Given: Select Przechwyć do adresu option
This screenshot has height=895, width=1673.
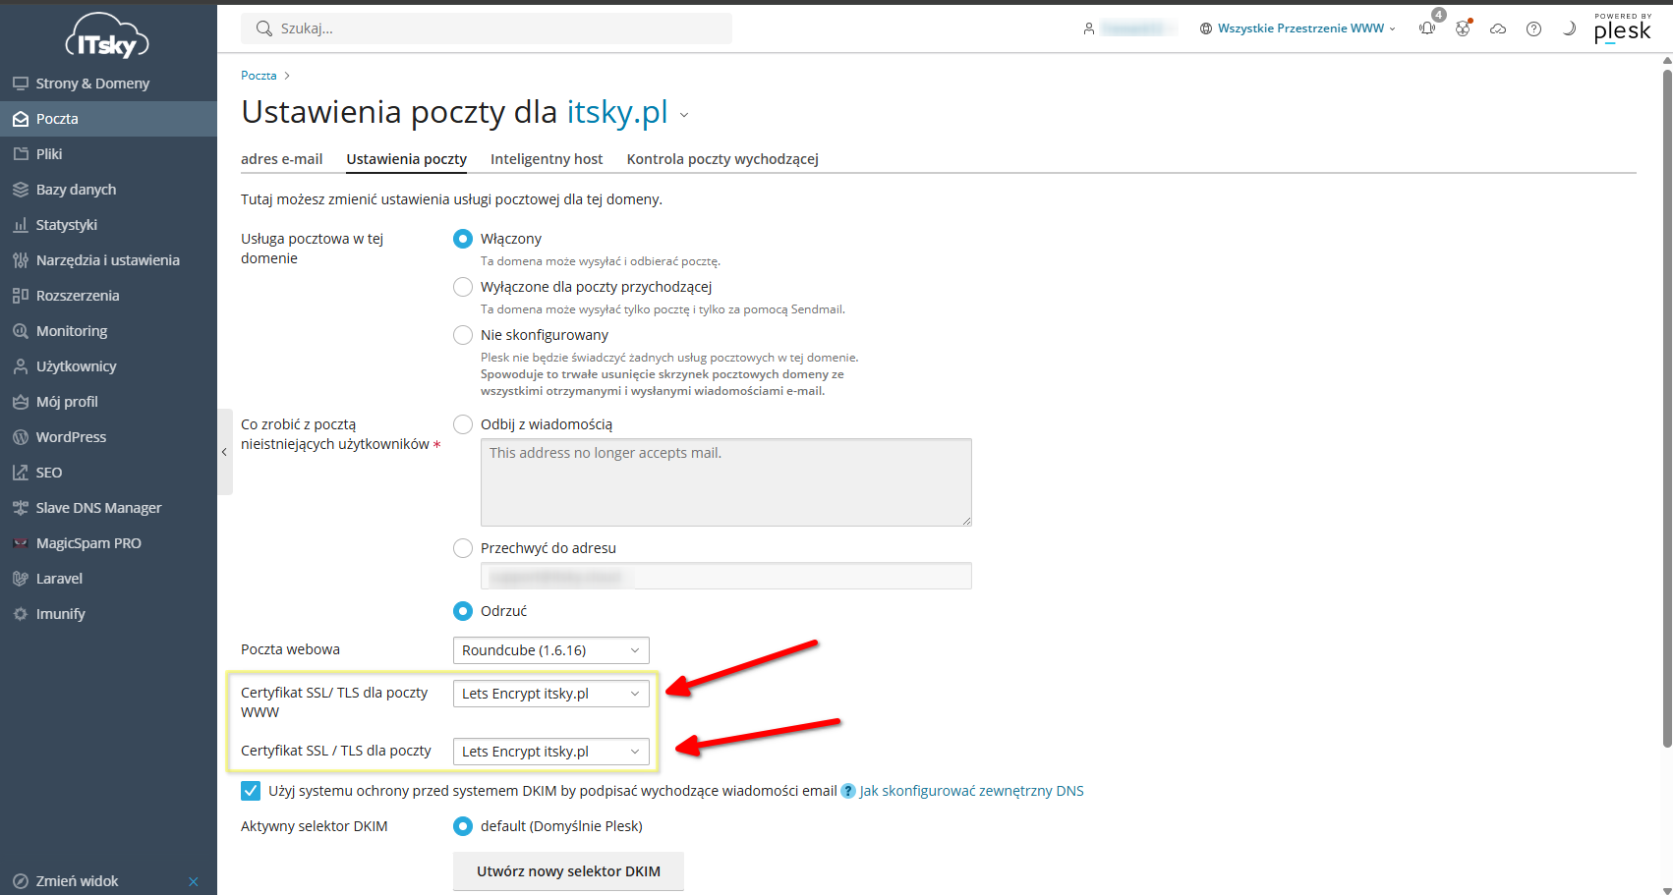Looking at the screenshot, I should point(463,548).
